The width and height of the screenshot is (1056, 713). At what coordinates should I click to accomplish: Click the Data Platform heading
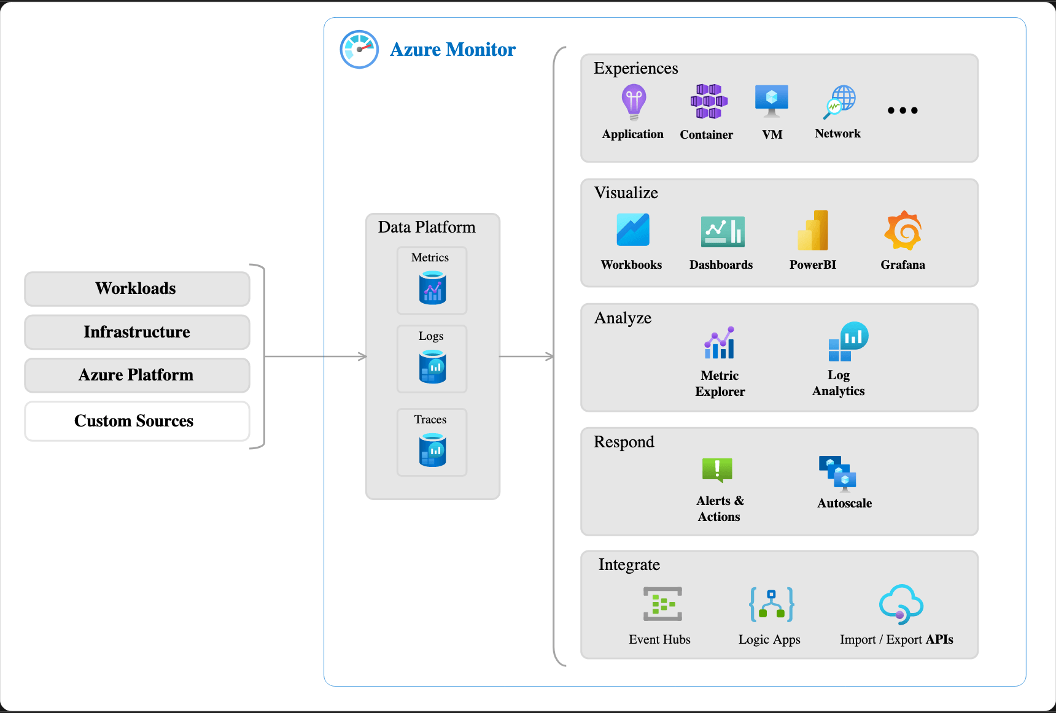pyautogui.click(x=427, y=227)
